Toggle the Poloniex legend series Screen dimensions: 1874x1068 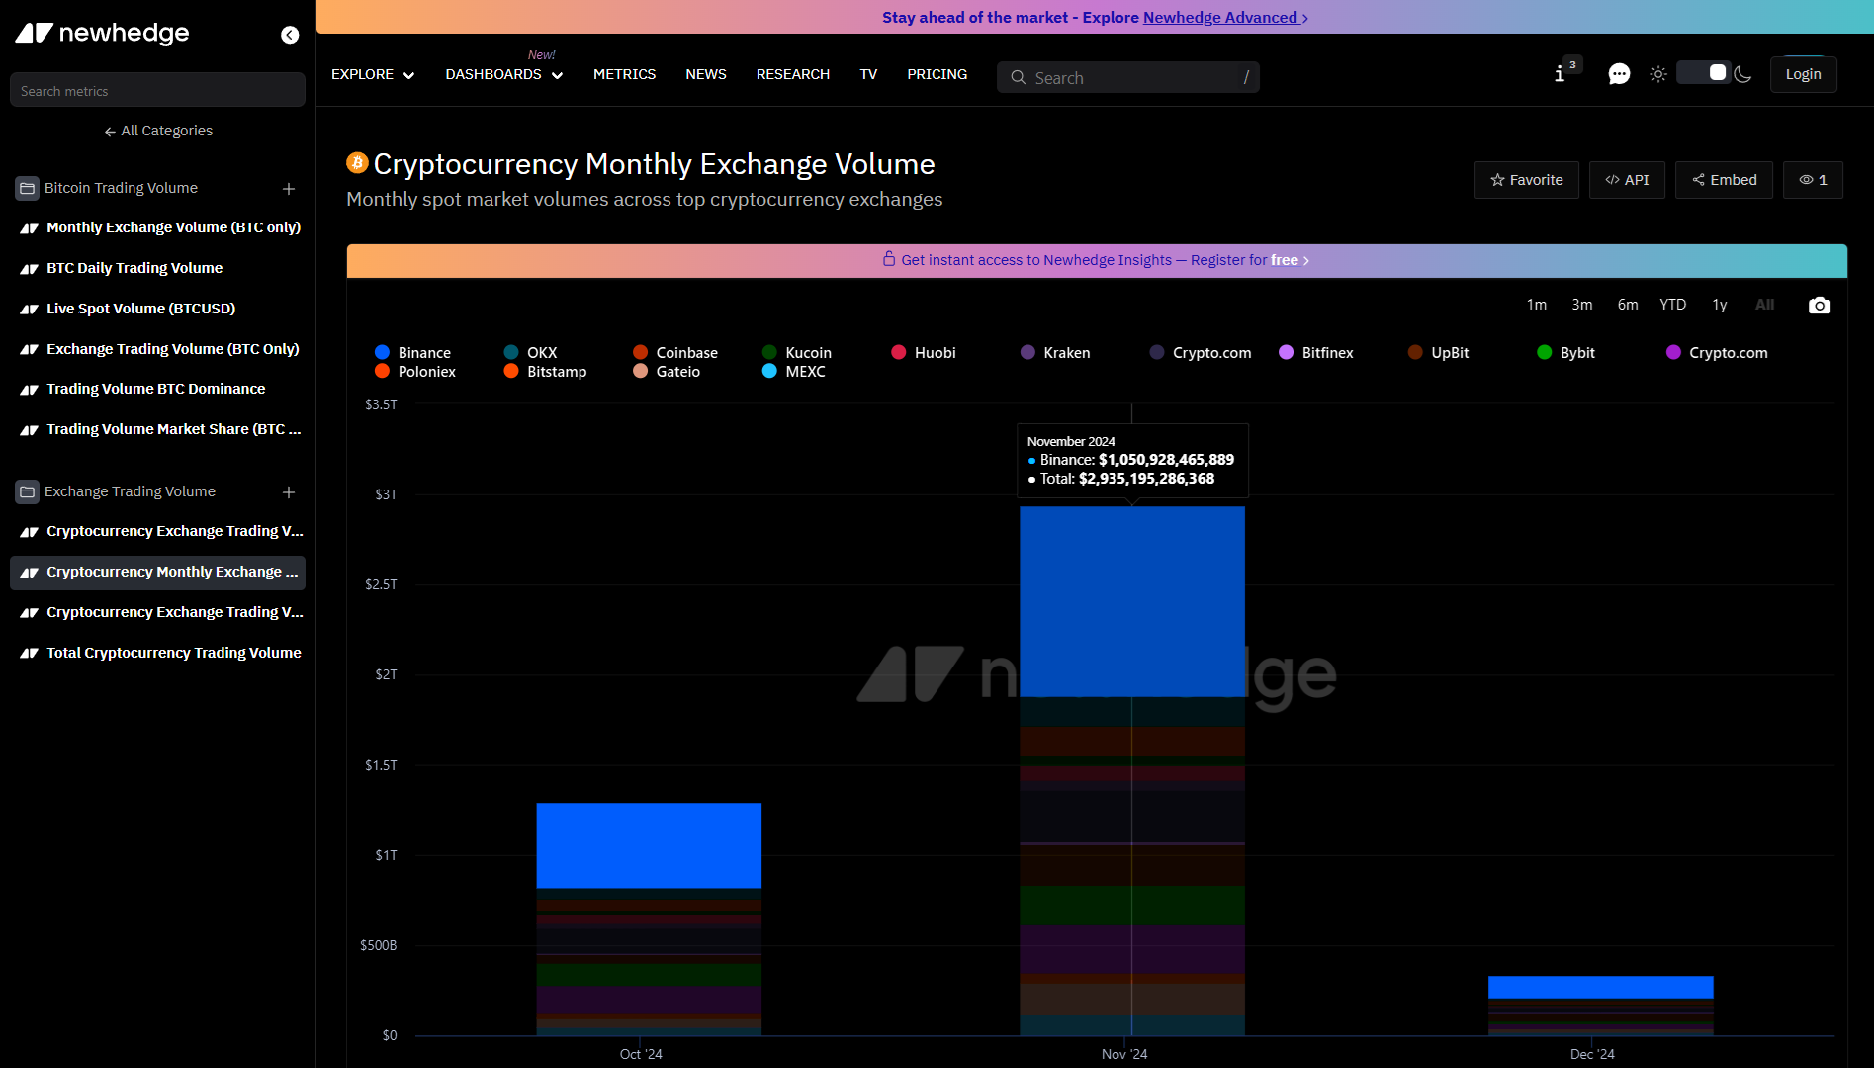pyautogui.click(x=415, y=372)
